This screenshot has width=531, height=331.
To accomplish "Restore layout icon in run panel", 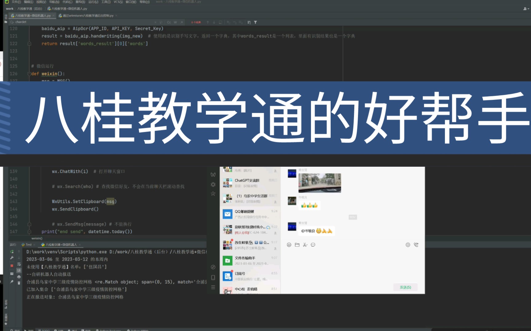I will (x=12, y=273).
